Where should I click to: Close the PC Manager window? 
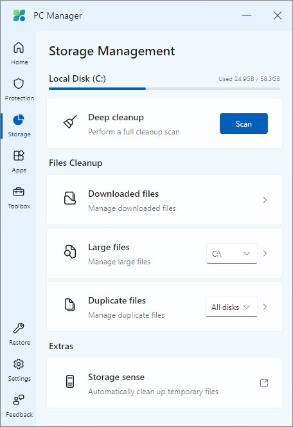coord(278,15)
